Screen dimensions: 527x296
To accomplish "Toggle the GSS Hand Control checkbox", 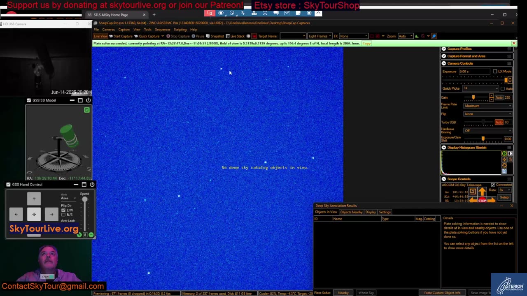I will [8, 185].
